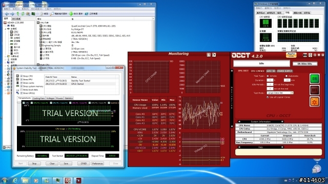Open CPU : LINPACK tab in OCCT
The image size is (328, 184).
(257, 71)
